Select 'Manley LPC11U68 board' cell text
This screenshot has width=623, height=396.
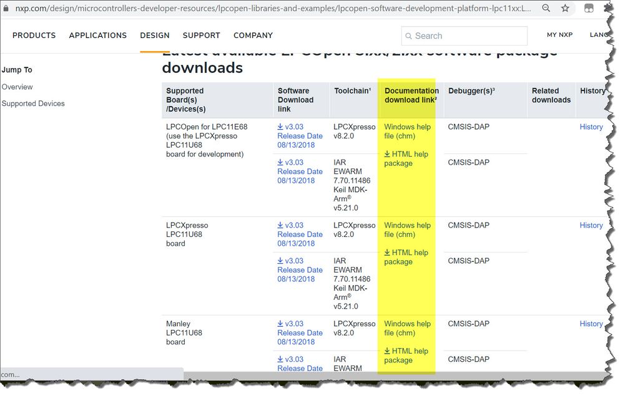[x=184, y=333]
